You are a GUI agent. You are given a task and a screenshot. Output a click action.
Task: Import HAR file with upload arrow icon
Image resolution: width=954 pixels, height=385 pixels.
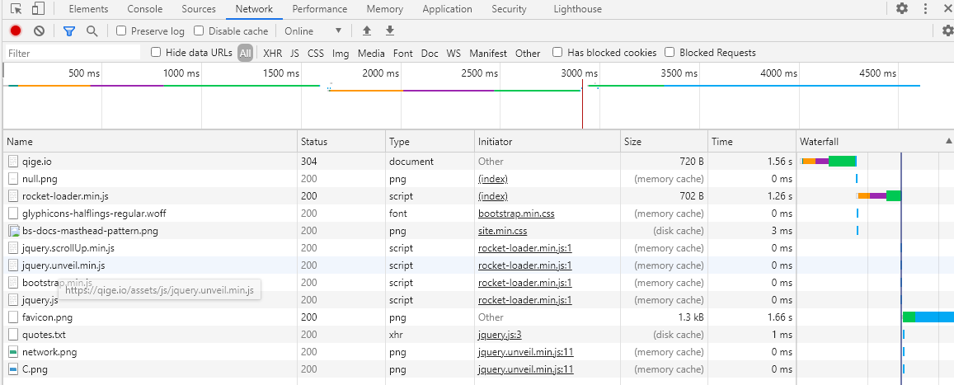(366, 31)
